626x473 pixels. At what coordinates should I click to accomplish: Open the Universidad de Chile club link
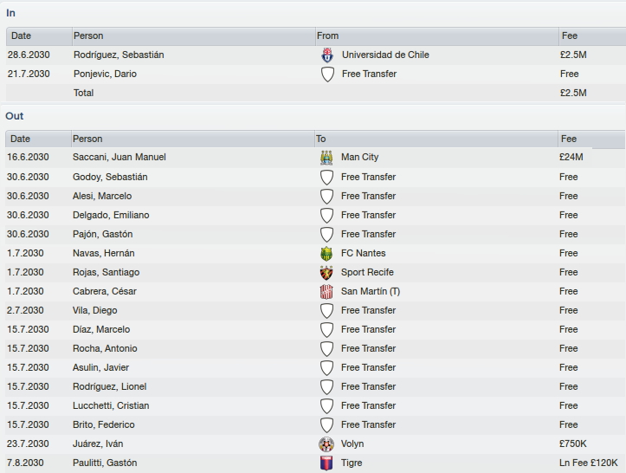(x=385, y=55)
